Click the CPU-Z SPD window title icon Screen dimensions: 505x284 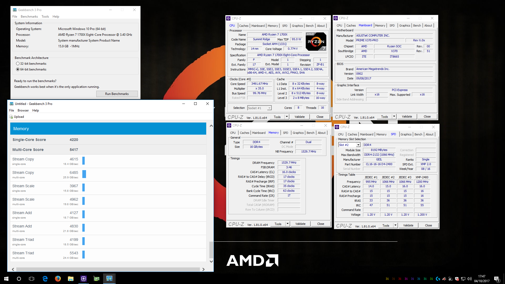click(x=337, y=127)
